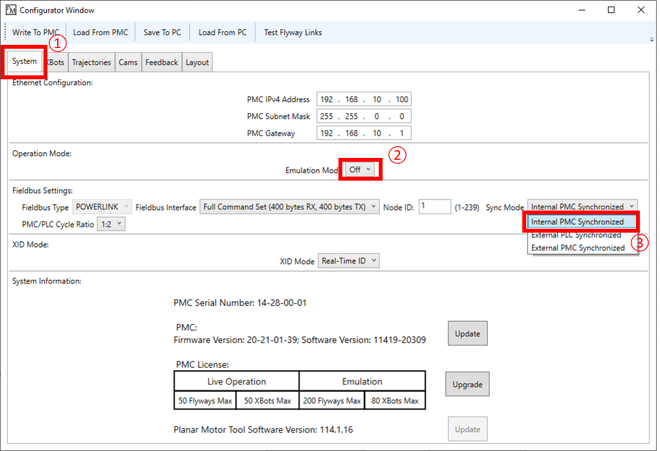Expand the PMC/PLC Cycle Ratio dropdown

click(110, 224)
